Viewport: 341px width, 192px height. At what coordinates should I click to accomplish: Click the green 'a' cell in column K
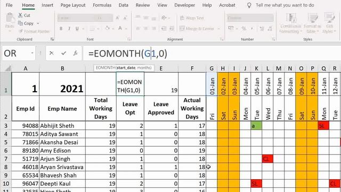coord(256,126)
